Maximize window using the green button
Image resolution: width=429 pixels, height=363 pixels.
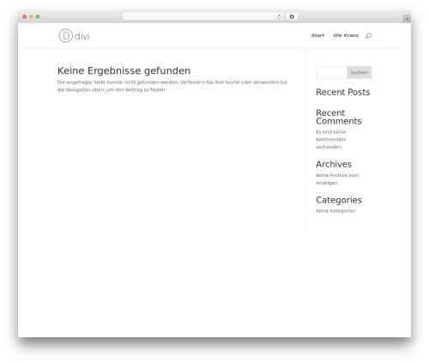[x=38, y=16]
